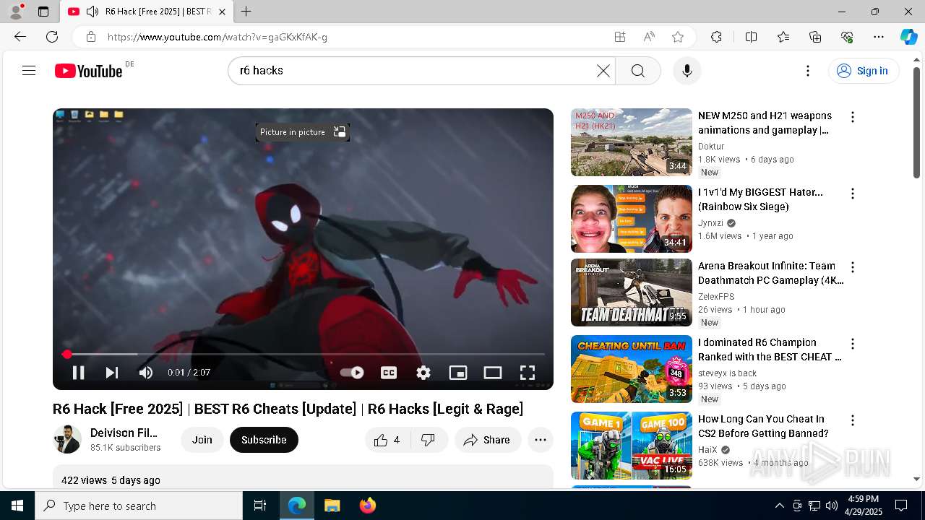The height and width of the screenshot is (520, 925).
Task: Open Deivison Fil... channel name link
Action: (x=124, y=433)
